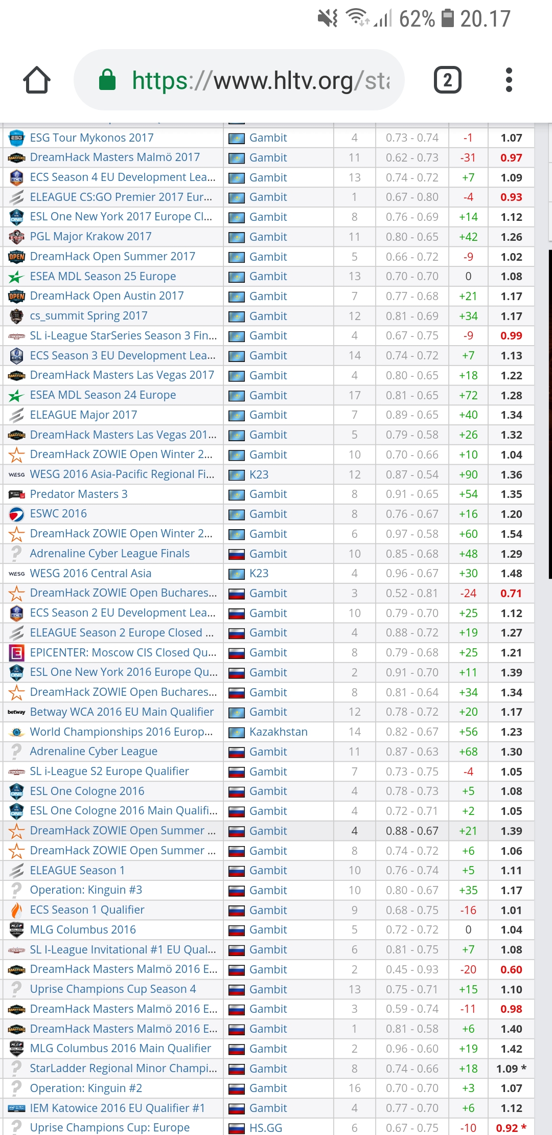Open PGL Major Krakow 2017 event
The height and width of the screenshot is (1135, 552).
click(x=91, y=236)
